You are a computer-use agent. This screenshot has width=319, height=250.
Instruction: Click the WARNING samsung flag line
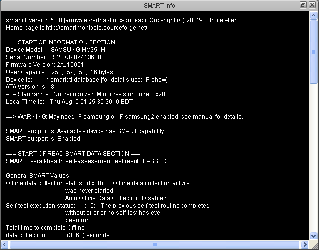(x=124, y=117)
